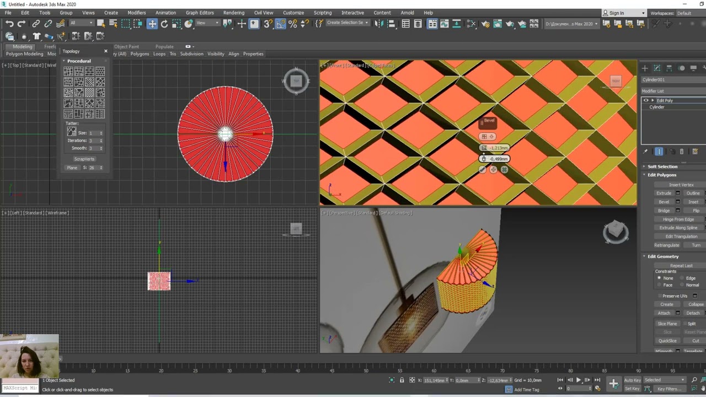Toggle the selection lock padlock icon

pos(402,380)
